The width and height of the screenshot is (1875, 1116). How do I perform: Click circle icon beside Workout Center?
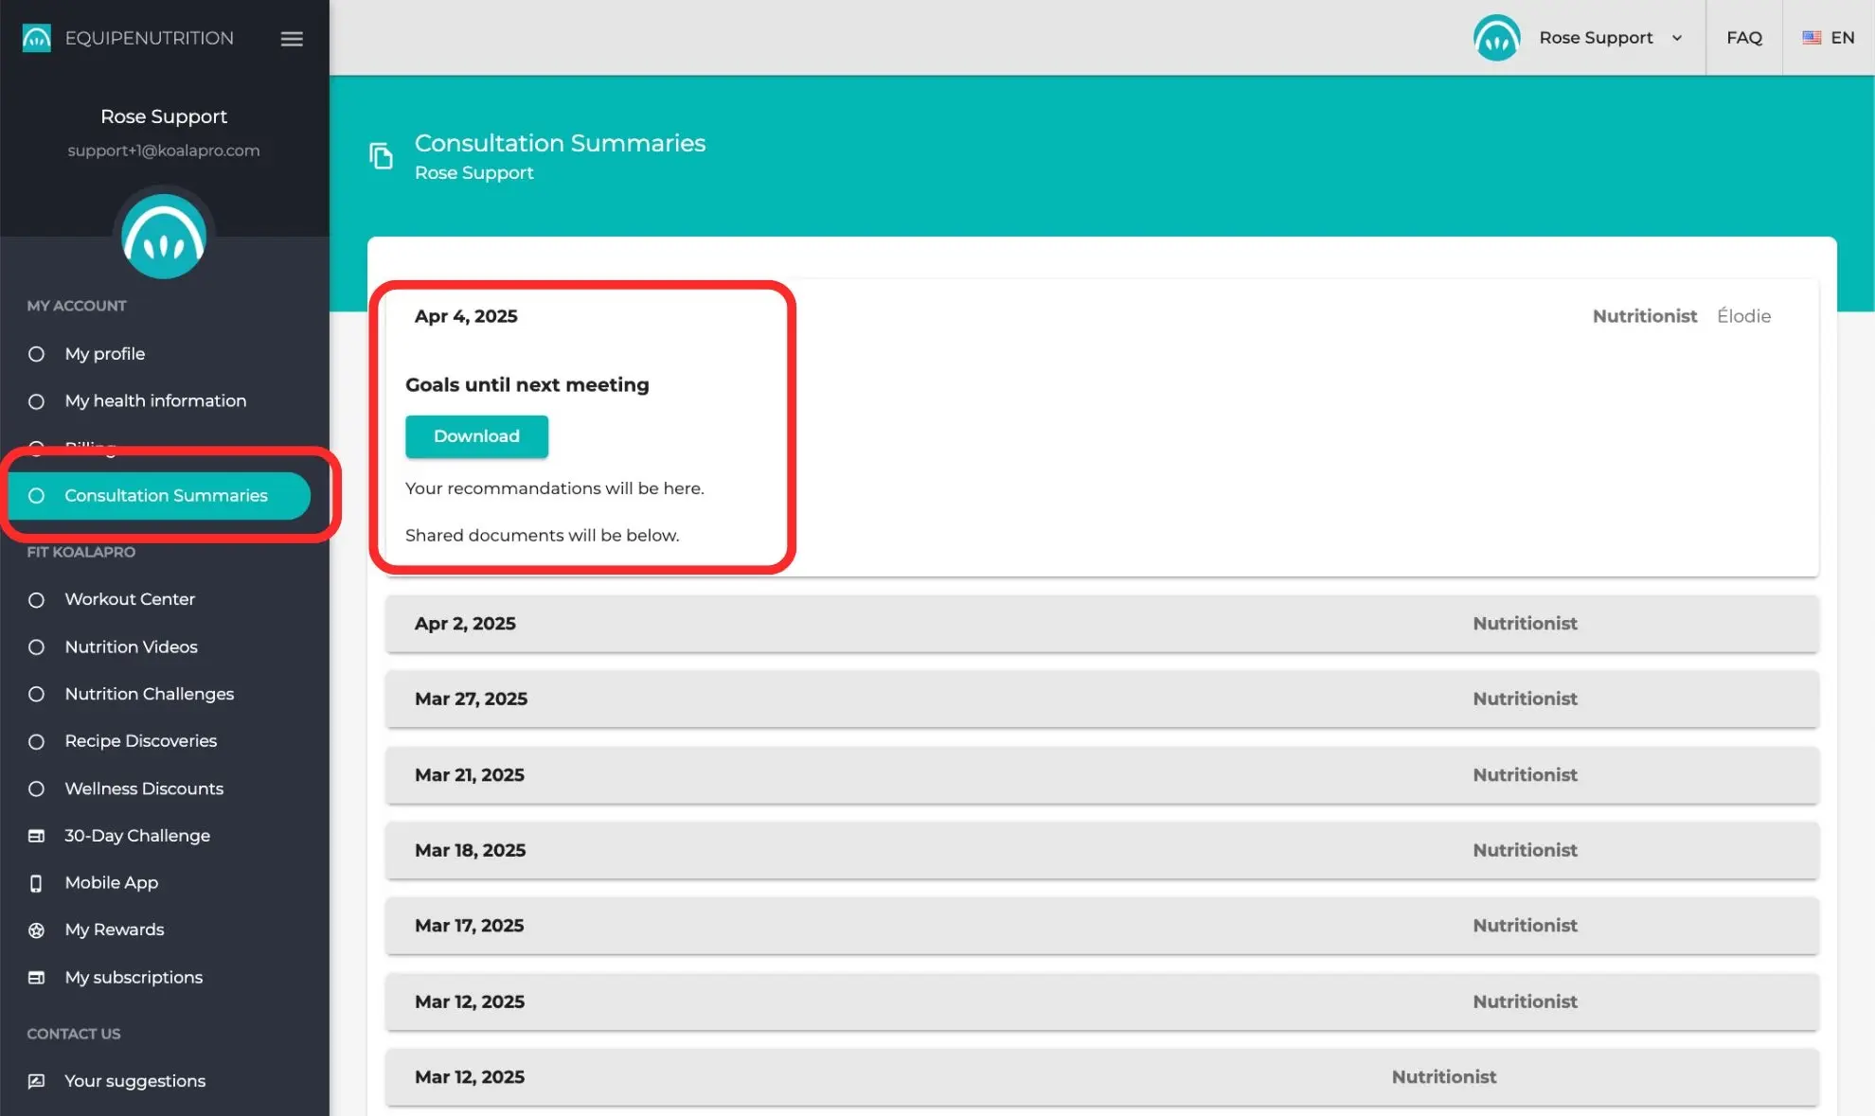tap(36, 600)
